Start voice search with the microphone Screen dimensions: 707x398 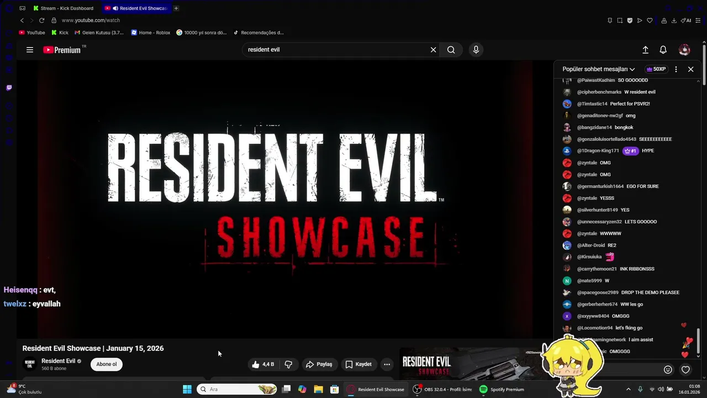pyautogui.click(x=476, y=50)
